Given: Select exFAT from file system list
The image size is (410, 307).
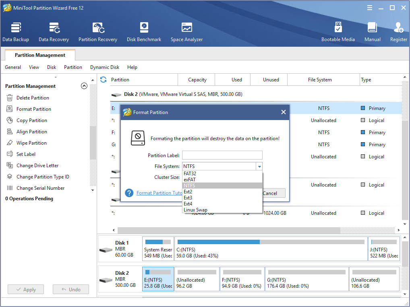Looking at the screenshot, I should pyautogui.click(x=222, y=180).
